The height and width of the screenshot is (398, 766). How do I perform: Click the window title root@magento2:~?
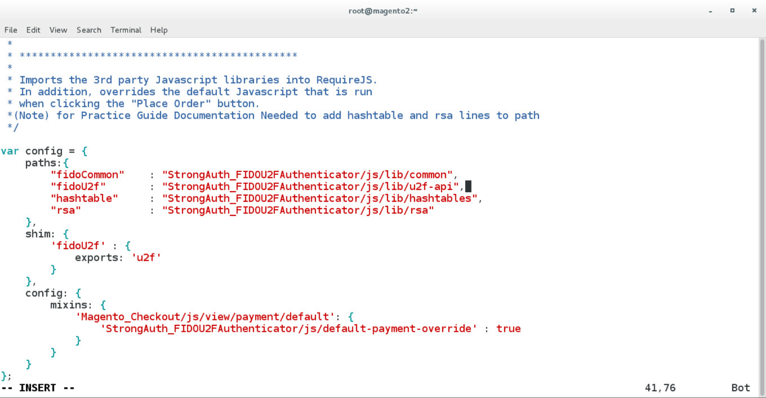point(383,11)
